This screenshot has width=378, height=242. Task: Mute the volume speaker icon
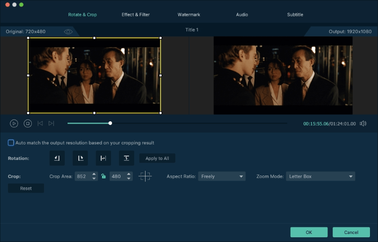coord(363,124)
